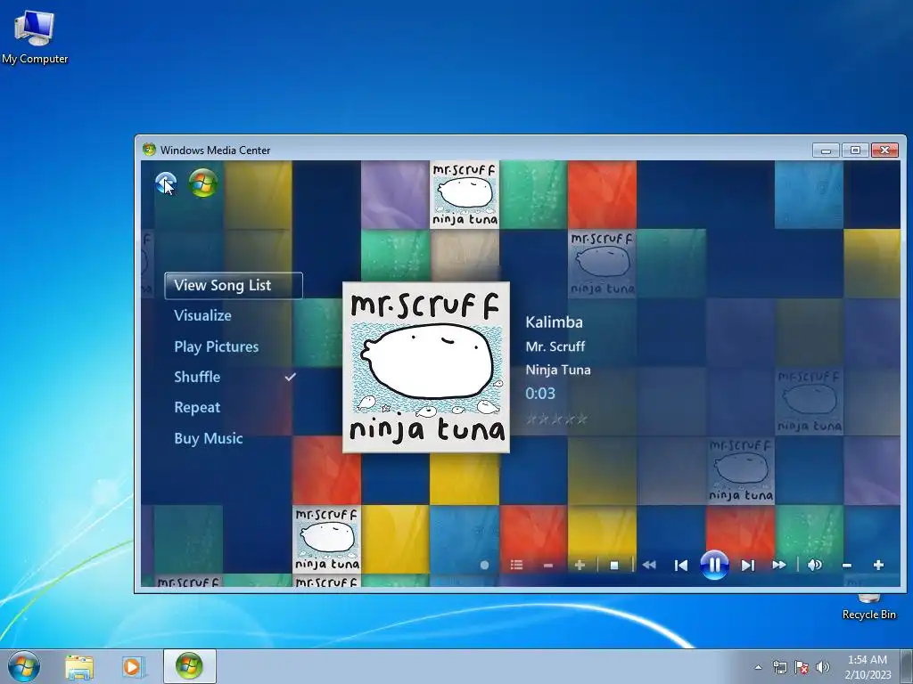Viewport: 913px width, 684px height.
Task: Open Windows Explorer from the taskbar
Action: point(79,666)
